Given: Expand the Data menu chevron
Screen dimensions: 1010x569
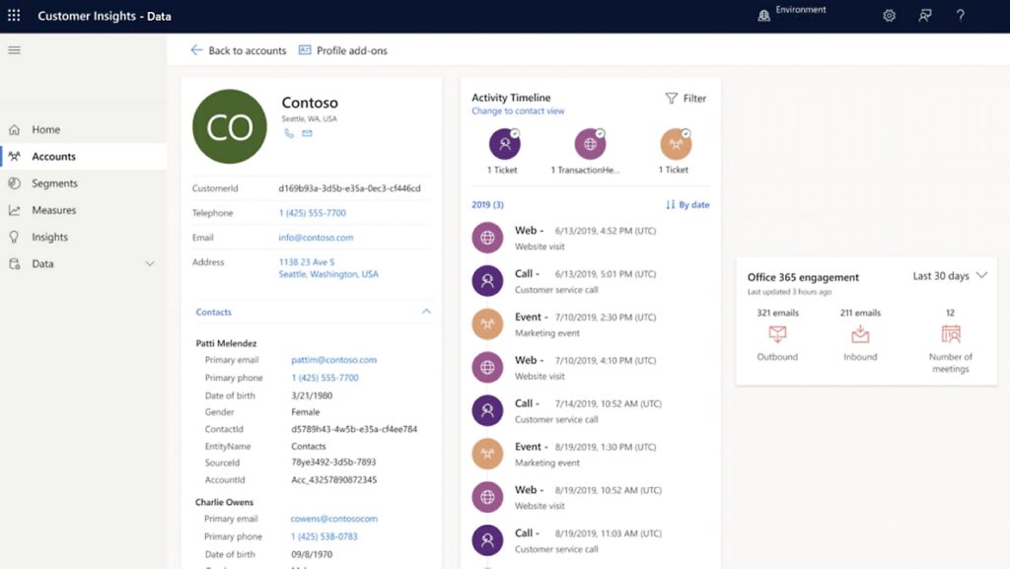Looking at the screenshot, I should click(x=150, y=264).
